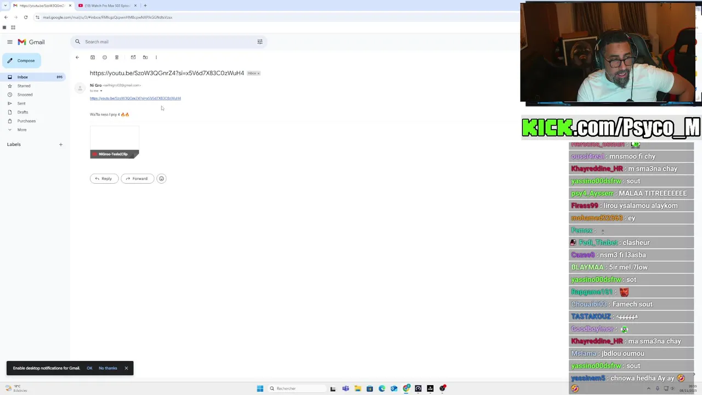Open Chrome from taskbar
This screenshot has width=702, height=395.
[406, 388]
